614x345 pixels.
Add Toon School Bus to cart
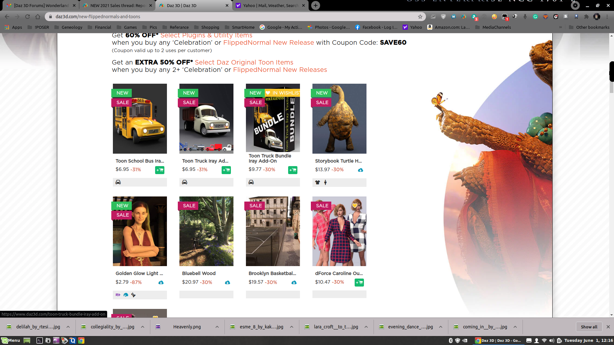160,170
